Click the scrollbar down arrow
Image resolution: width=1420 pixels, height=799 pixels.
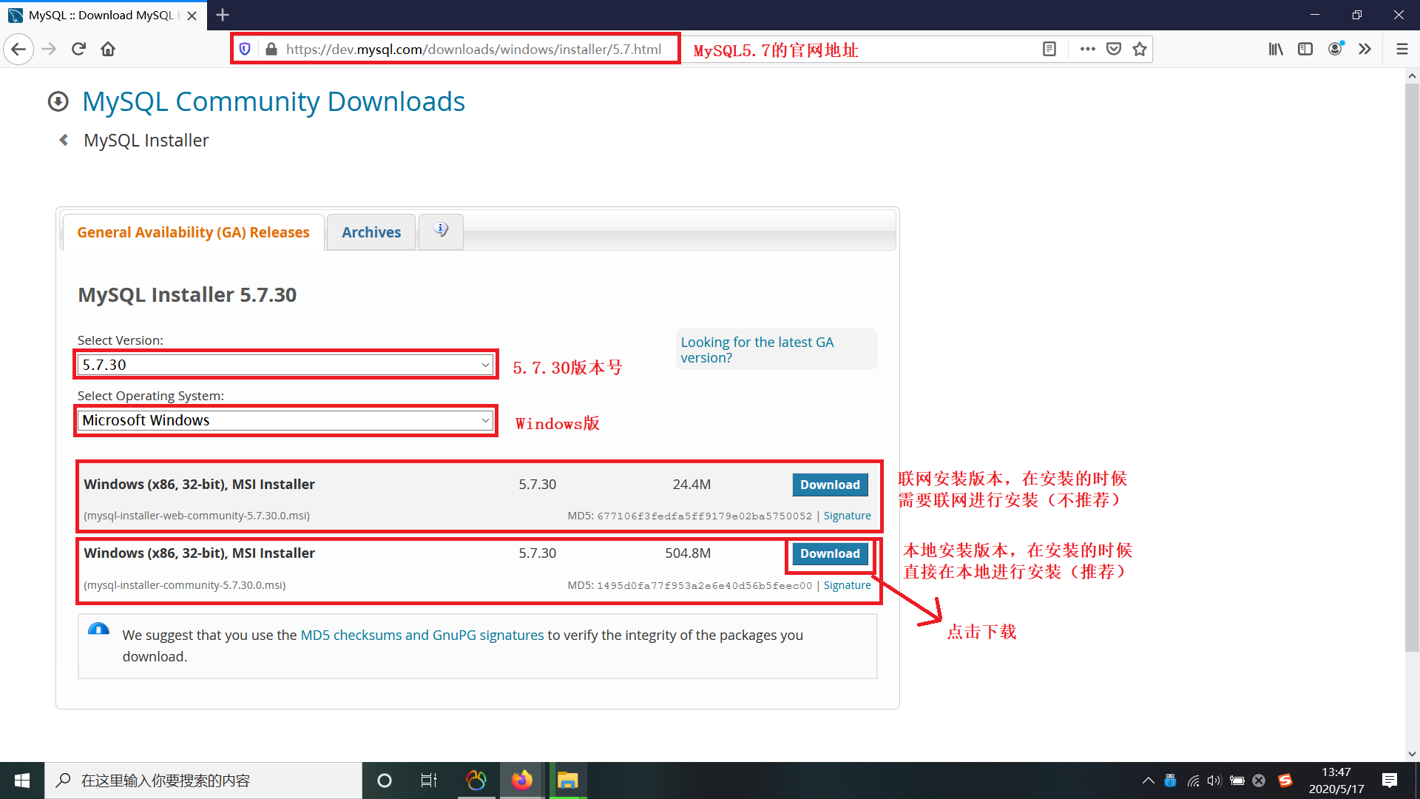[1412, 754]
